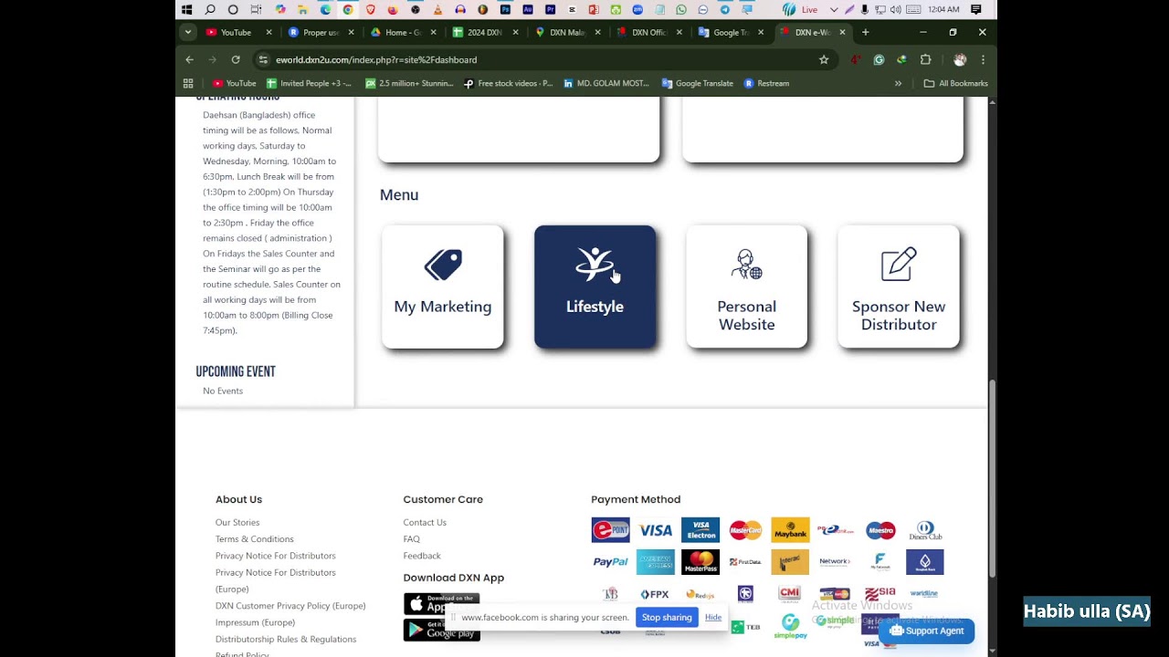Show hidden system tray icons
Viewport: 1169px width, 657px height.
click(x=834, y=9)
